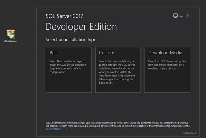Click "Select an installation type:" label
This screenshot has width=206, height=138.
tap(71, 40)
